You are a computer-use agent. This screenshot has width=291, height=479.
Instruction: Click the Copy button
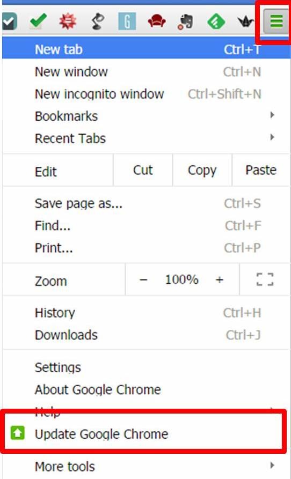click(x=202, y=170)
